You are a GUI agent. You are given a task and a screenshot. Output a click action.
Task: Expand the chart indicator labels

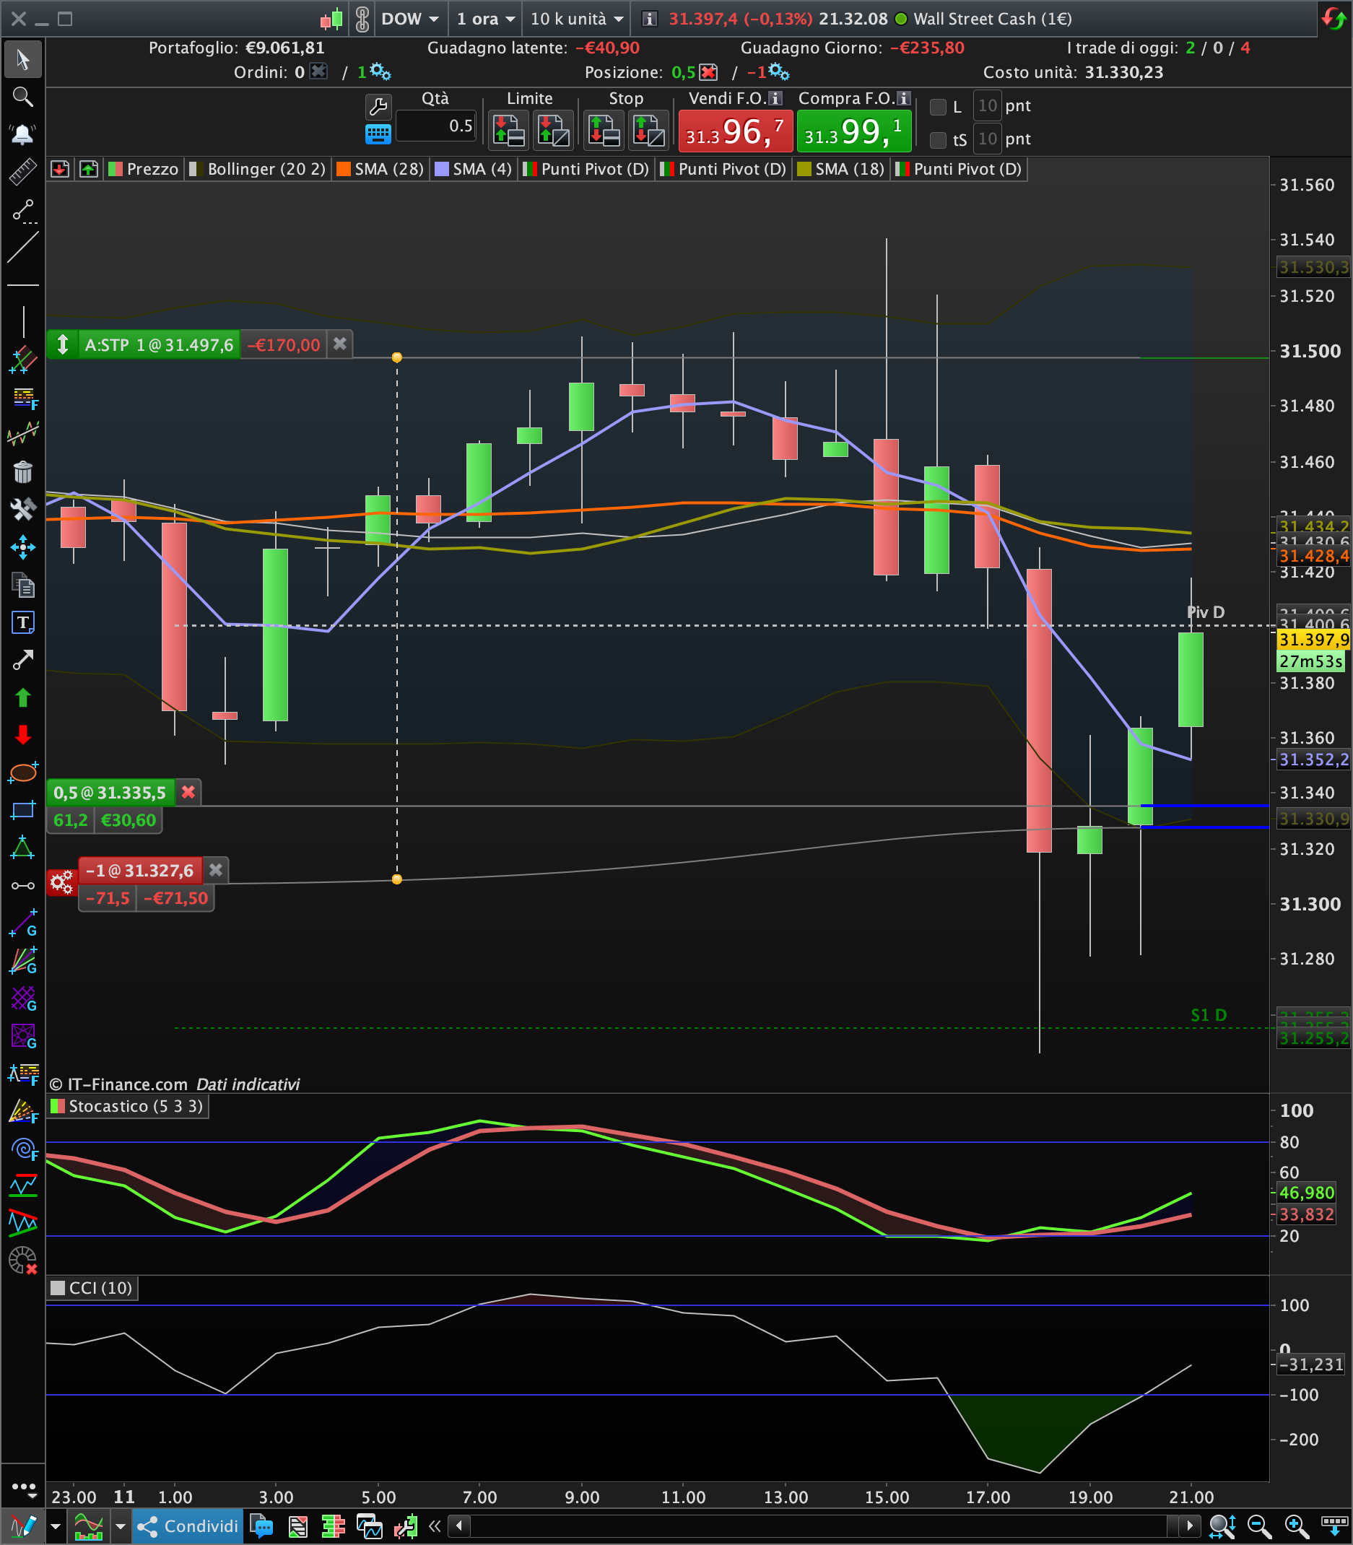point(89,169)
